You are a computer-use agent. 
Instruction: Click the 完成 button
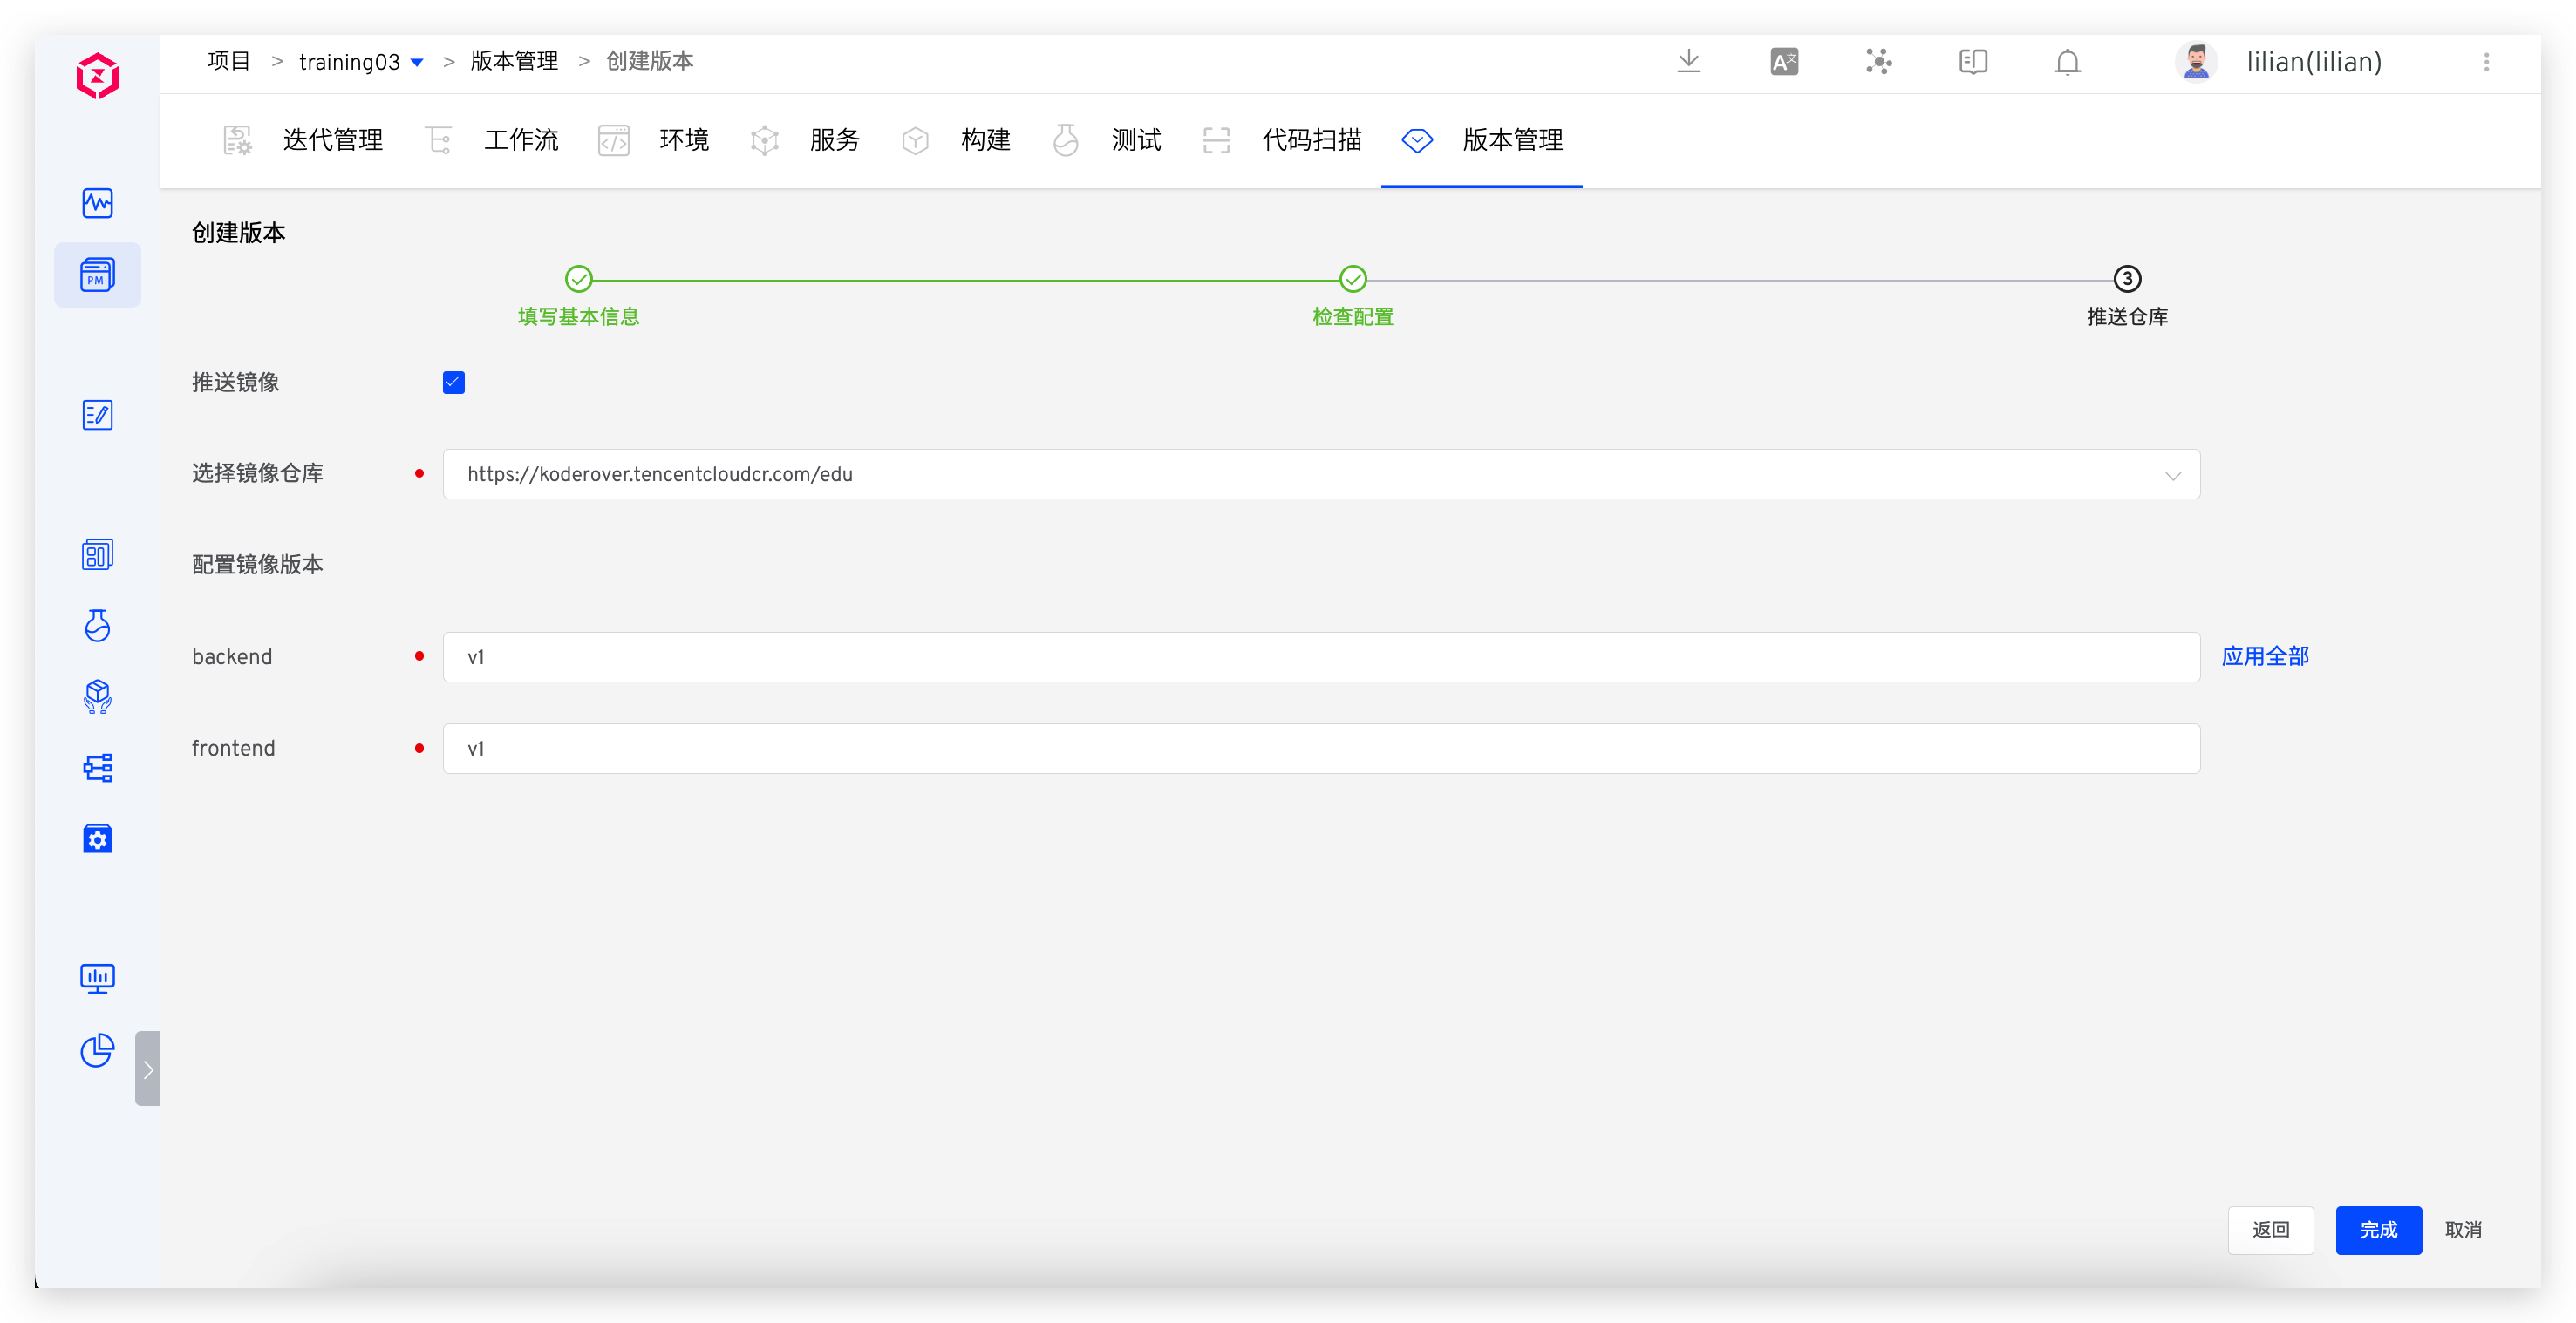2378,1230
